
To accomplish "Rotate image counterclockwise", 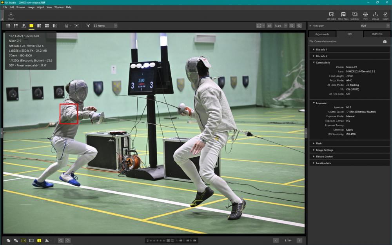I will [x=60, y=241].
